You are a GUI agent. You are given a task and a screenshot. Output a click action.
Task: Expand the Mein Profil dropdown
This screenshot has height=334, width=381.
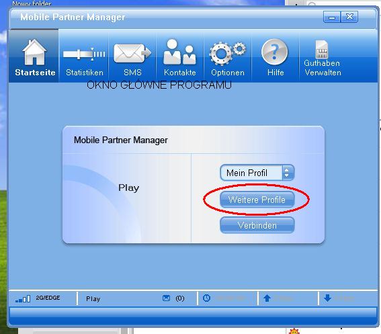pyautogui.click(x=257, y=173)
